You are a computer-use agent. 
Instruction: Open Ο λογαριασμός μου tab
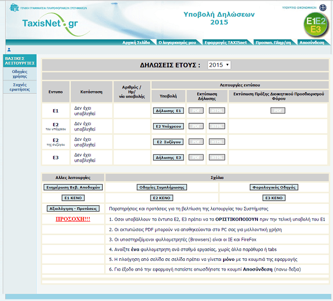coord(177,43)
